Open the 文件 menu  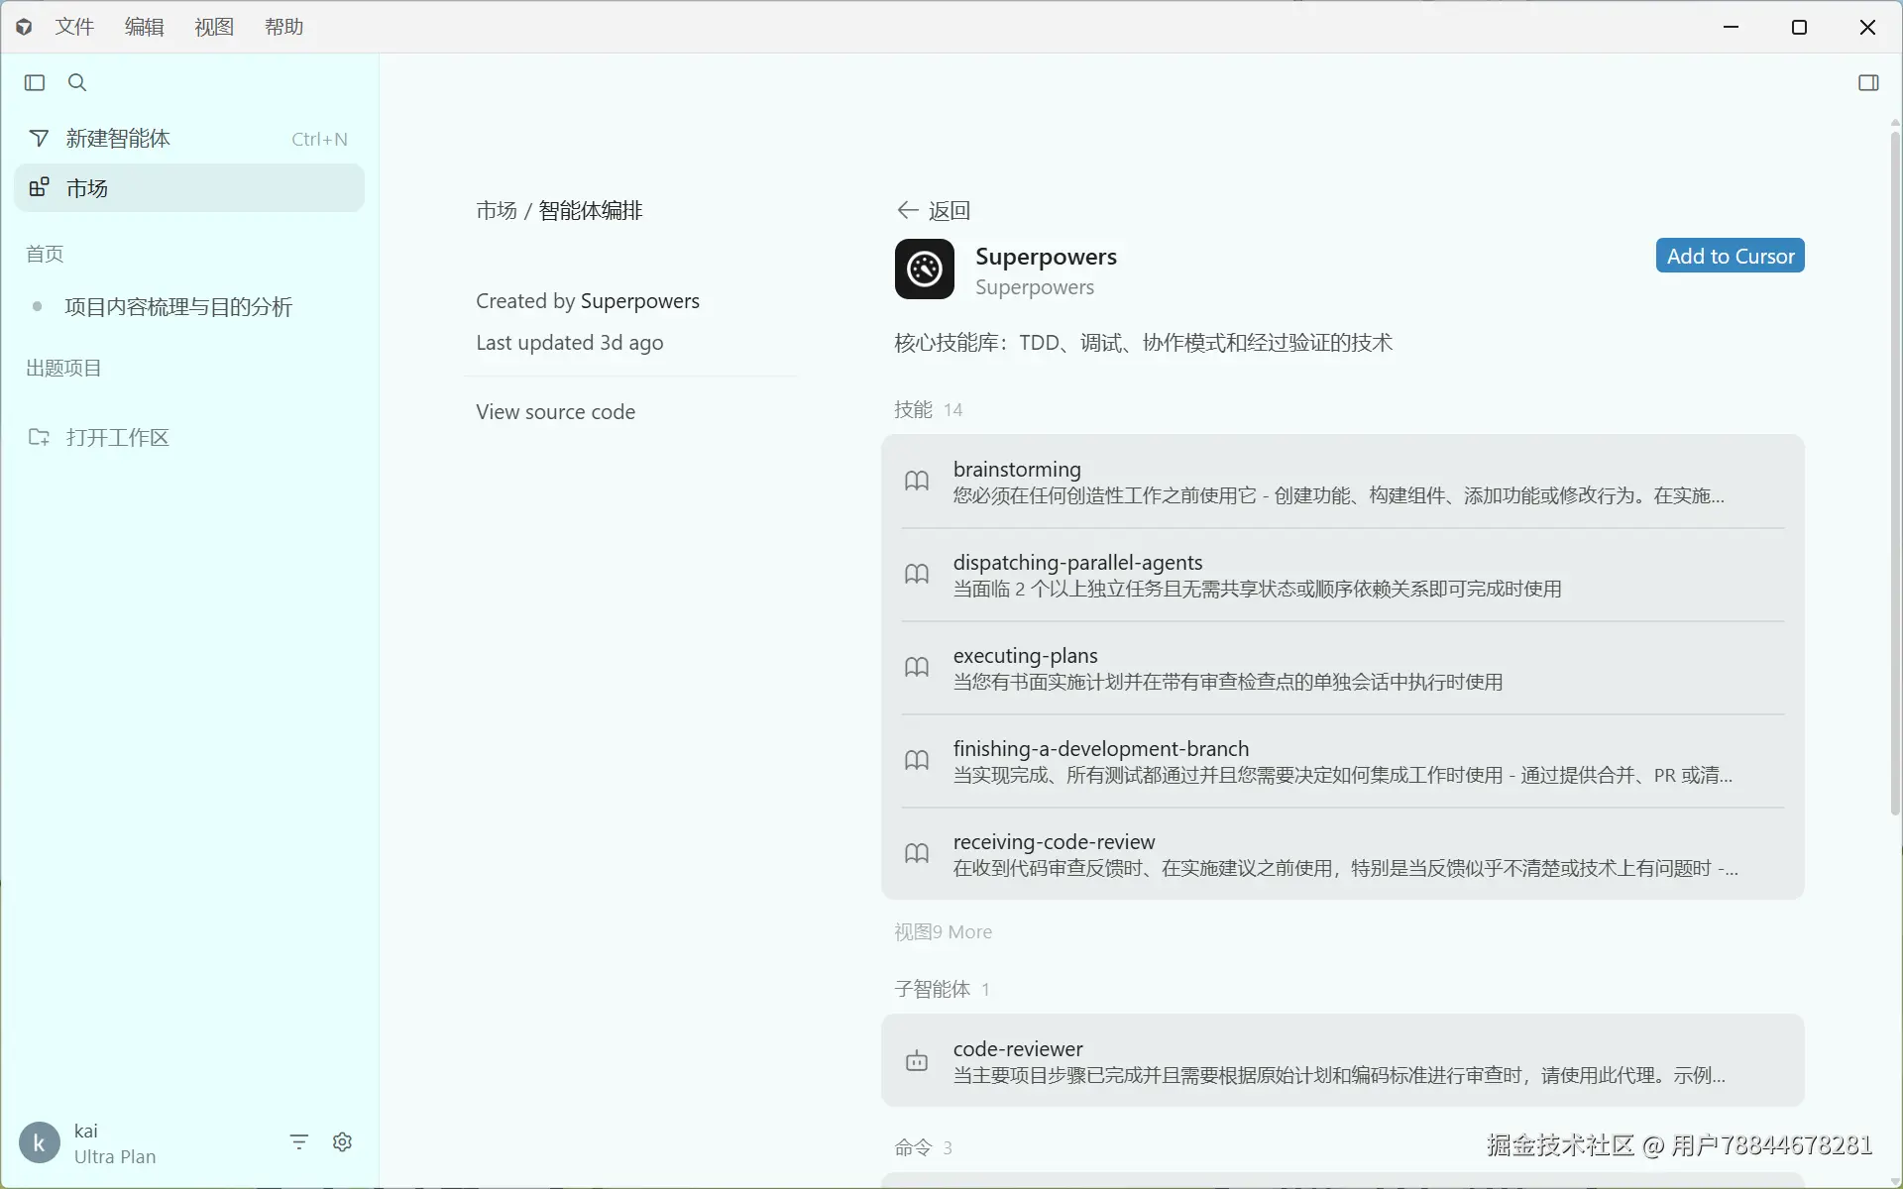pos(74,27)
